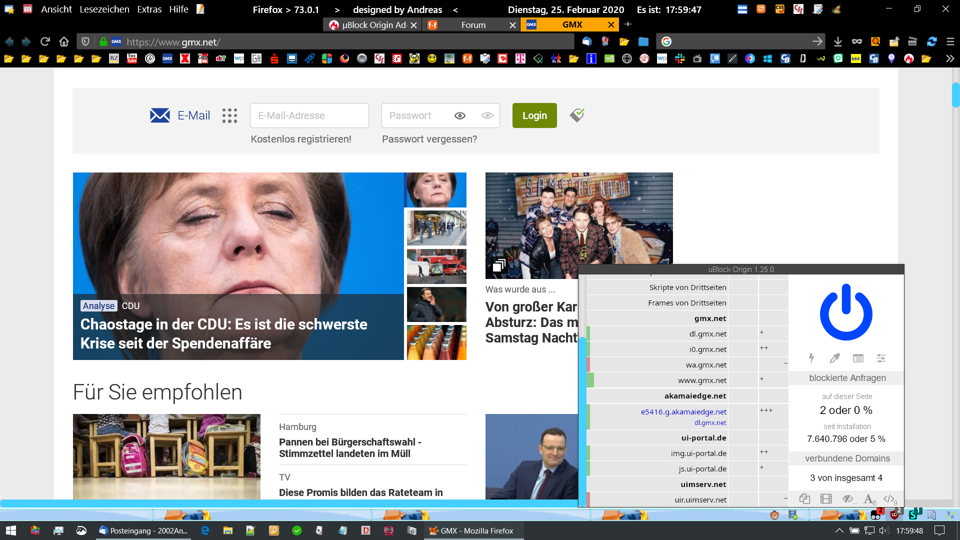The height and width of the screenshot is (540, 960).
Task: Open the Lesezeichen menu
Action: pyautogui.click(x=104, y=9)
